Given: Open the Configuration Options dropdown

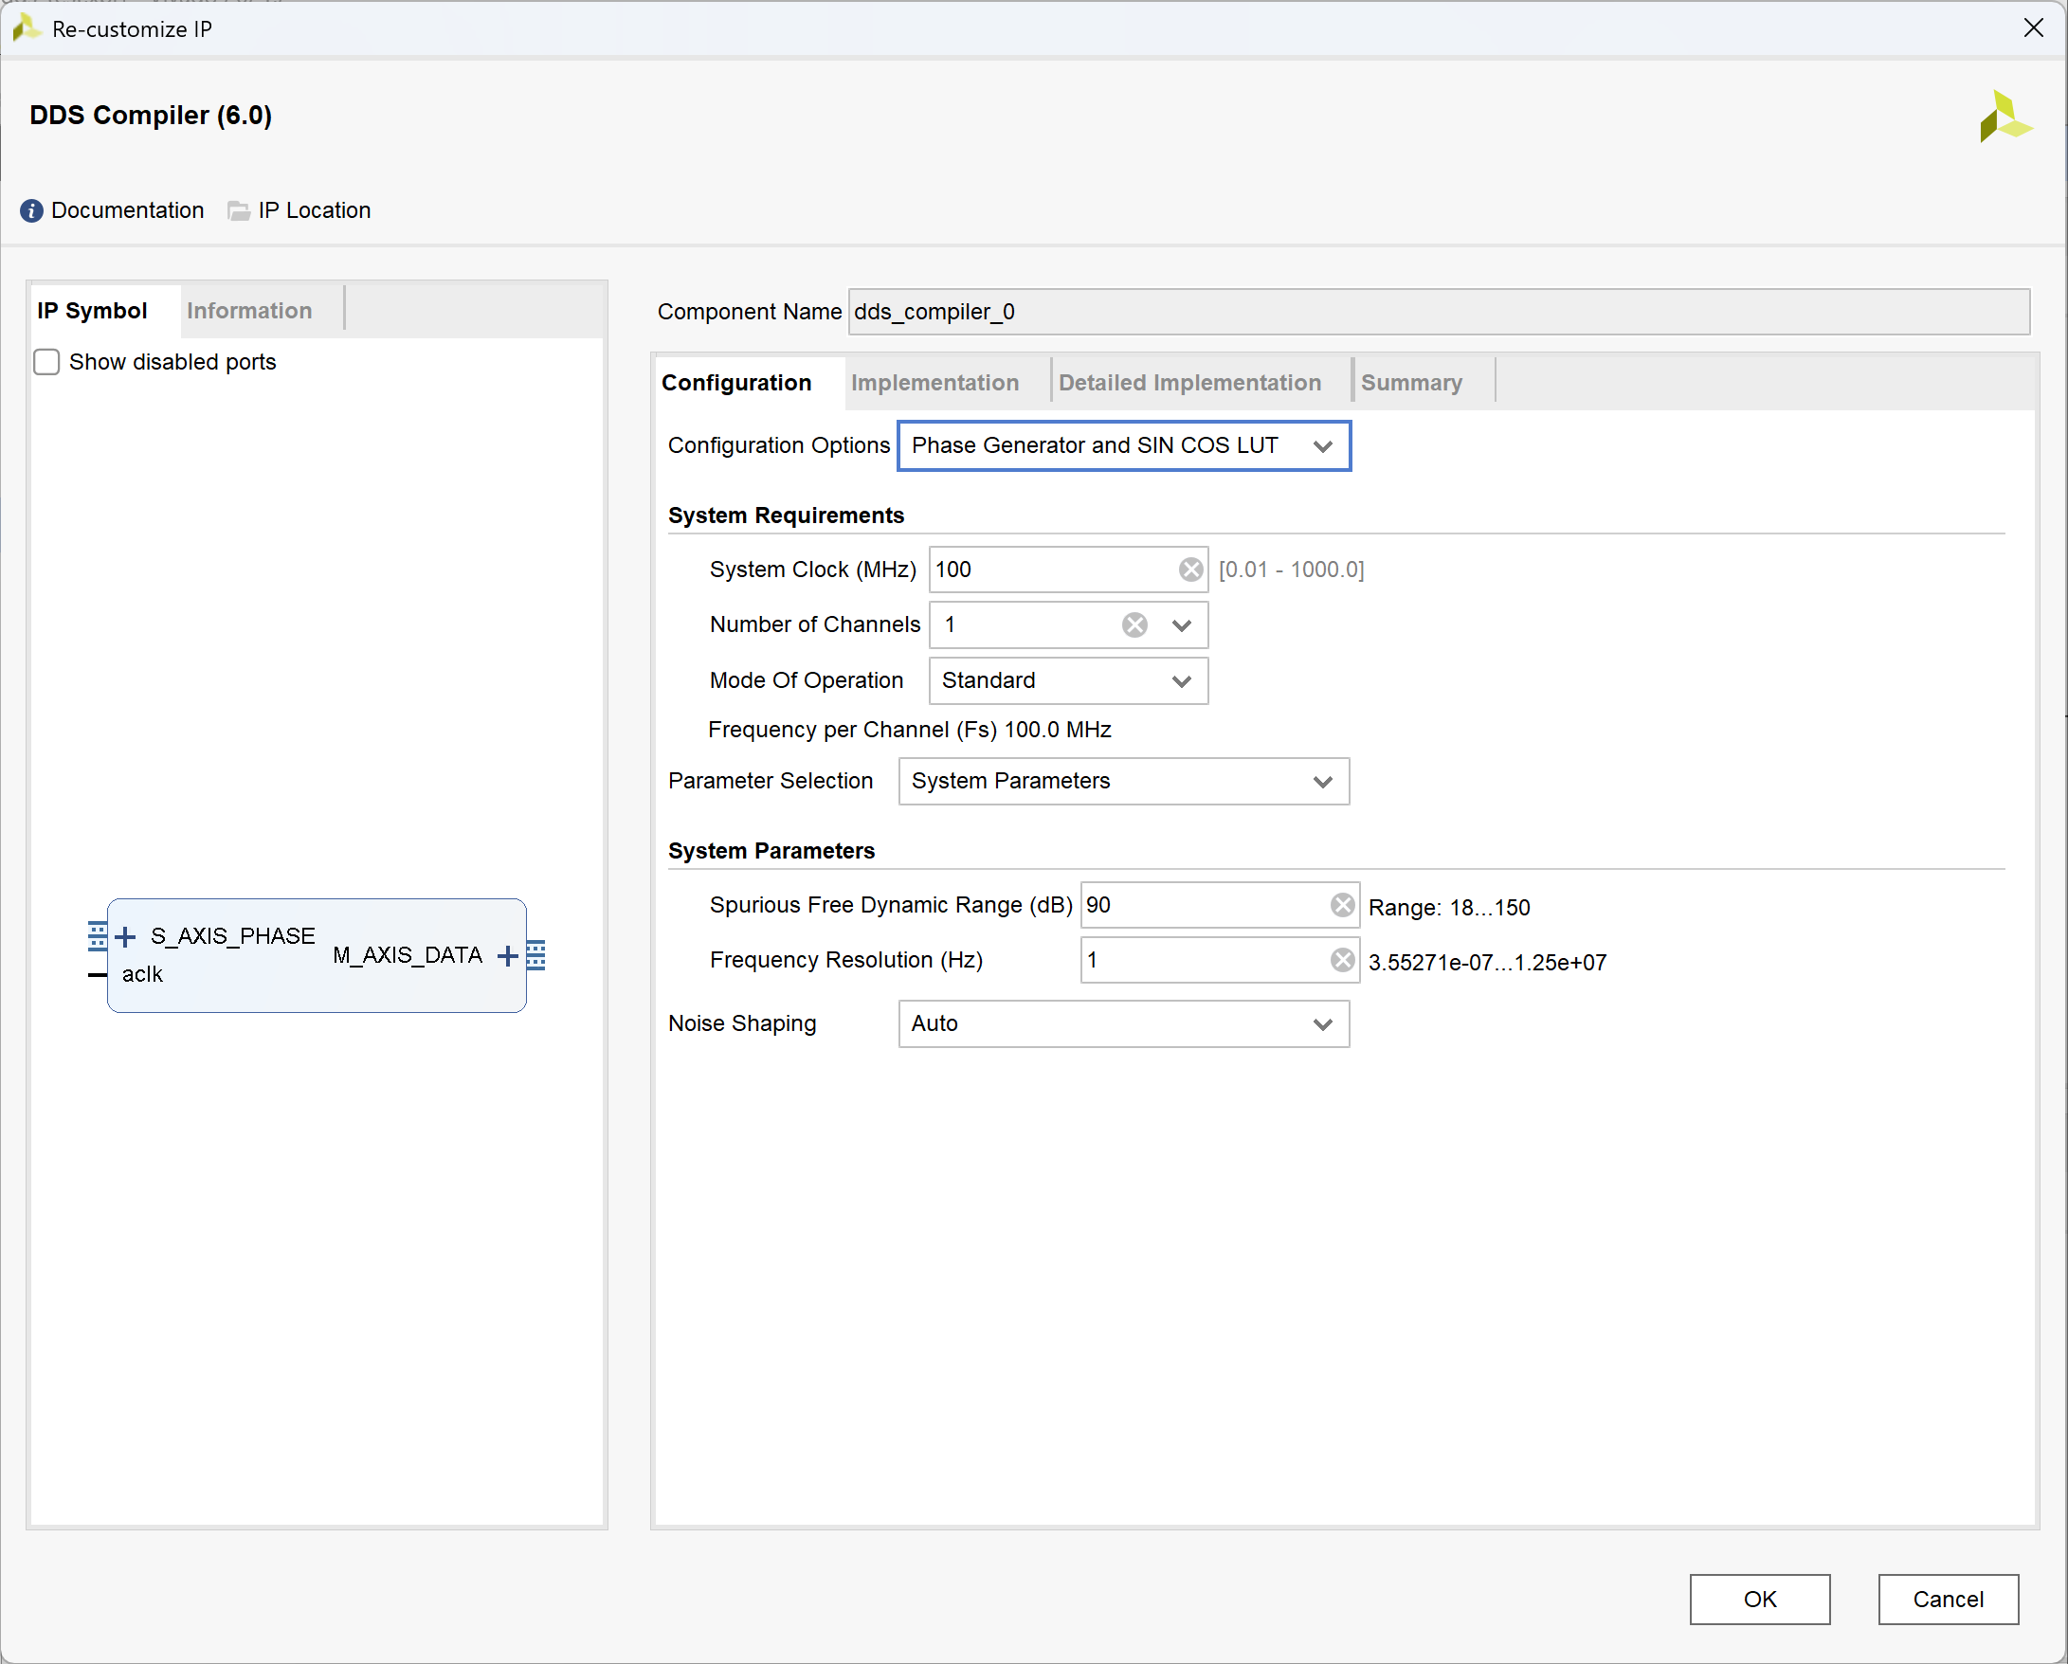Looking at the screenshot, I should 1124,446.
